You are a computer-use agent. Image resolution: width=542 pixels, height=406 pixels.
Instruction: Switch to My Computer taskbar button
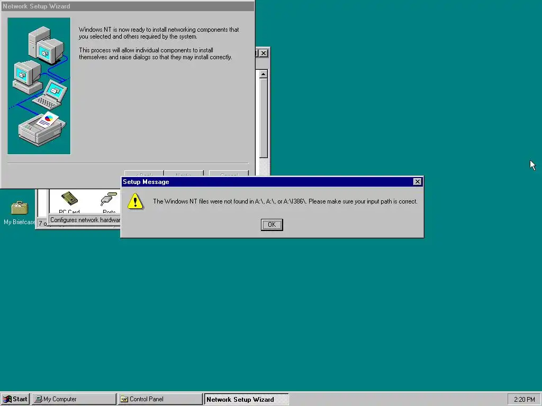point(74,399)
